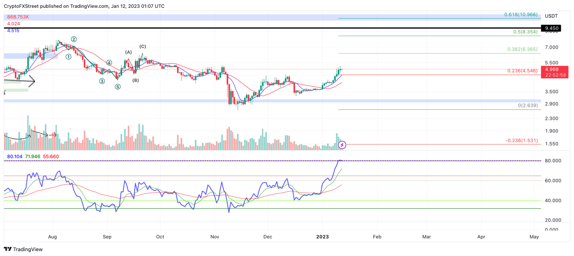This screenshot has width=574, height=256.
Task: Select the 2023 label on the time axis
Action: [323, 237]
